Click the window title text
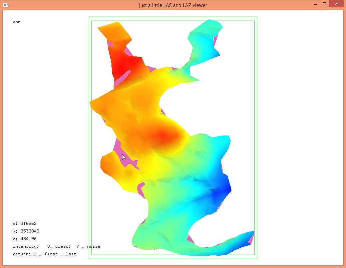 (173, 5)
